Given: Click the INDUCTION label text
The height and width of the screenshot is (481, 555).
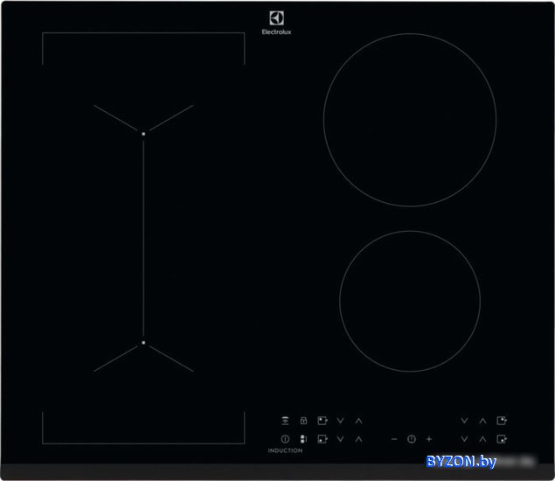Looking at the screenshot, I should pos(285,450).
